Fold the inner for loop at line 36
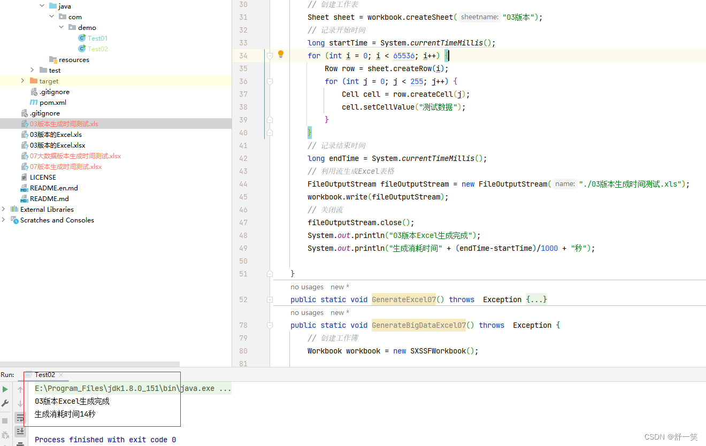Image resolution: width=706 pixels, height=446 pixels. pyautogui.click(x=270, y=81)
